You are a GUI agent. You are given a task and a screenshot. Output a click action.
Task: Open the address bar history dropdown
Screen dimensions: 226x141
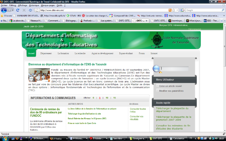coord(177,10)
